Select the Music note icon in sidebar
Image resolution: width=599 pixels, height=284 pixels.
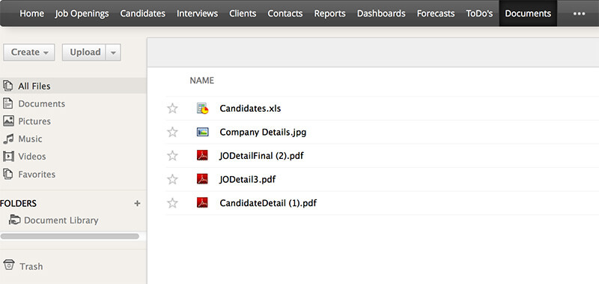tap(8, 139)
